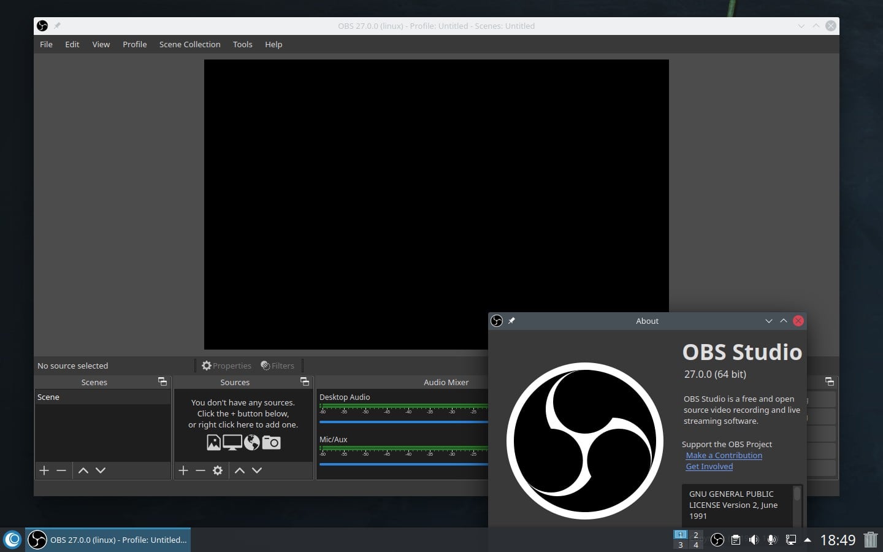Open source properties using the gear icon

tap(217, 470)
